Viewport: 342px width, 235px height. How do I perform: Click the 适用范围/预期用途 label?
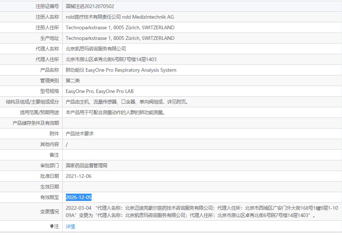40,112
